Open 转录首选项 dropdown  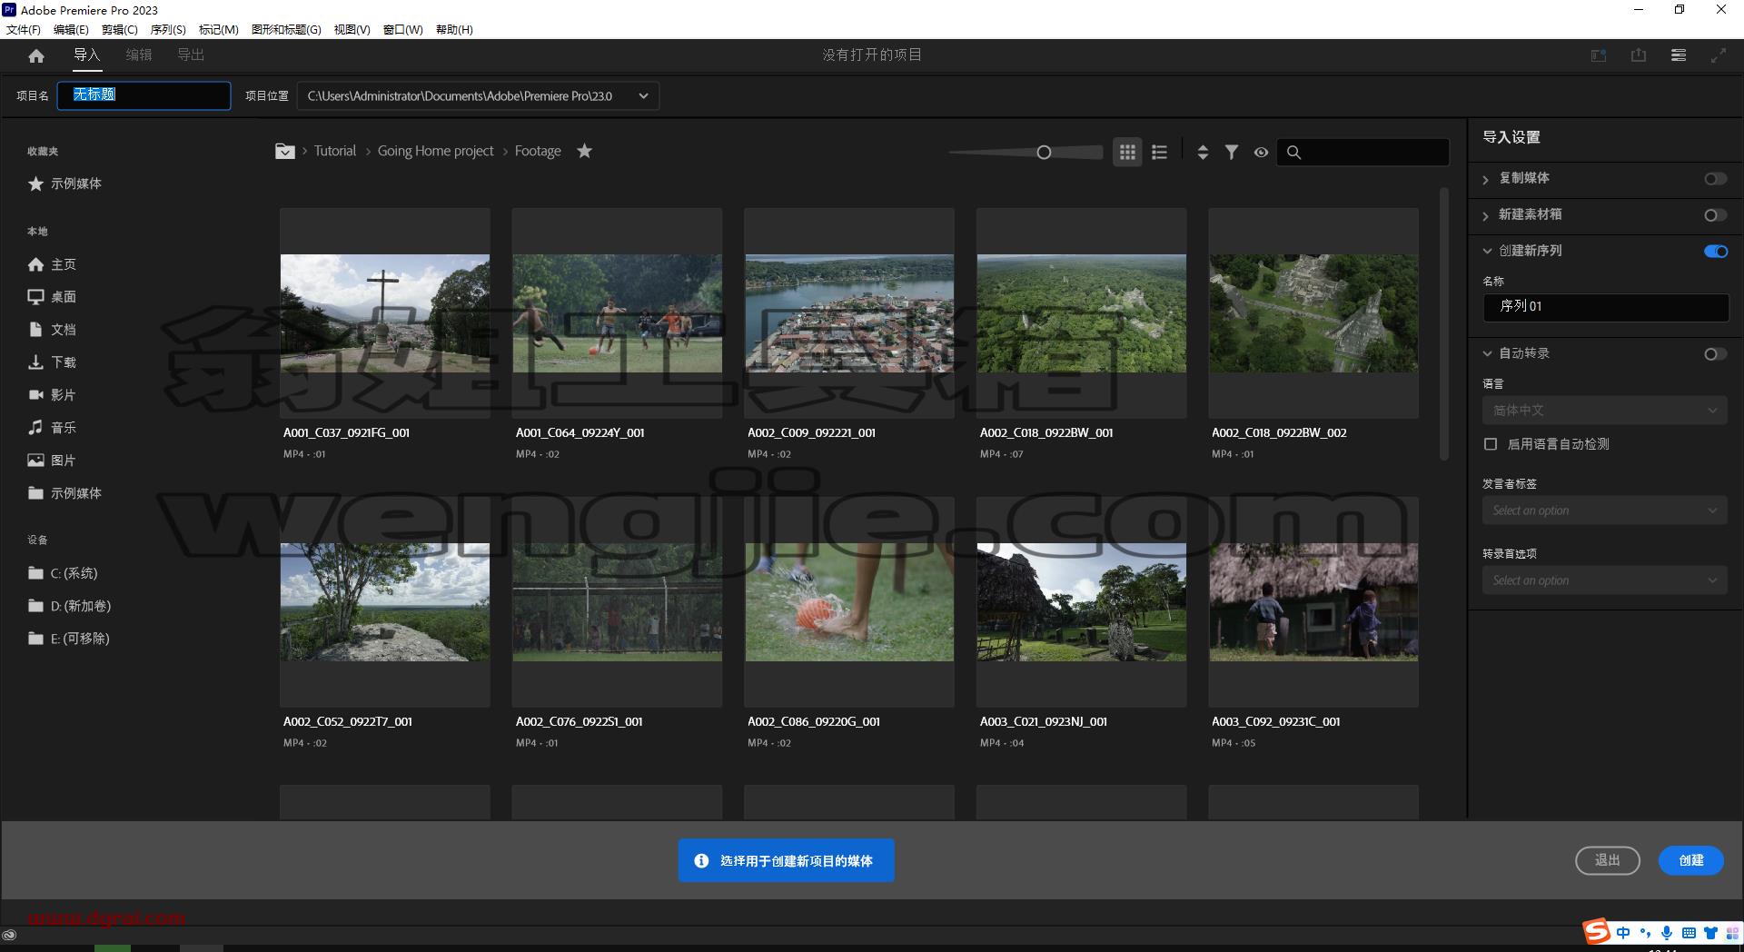click(1605, 580)
